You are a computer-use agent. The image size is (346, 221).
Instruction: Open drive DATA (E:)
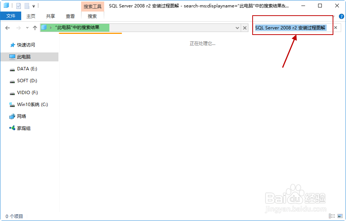click(x=20, y=68)
